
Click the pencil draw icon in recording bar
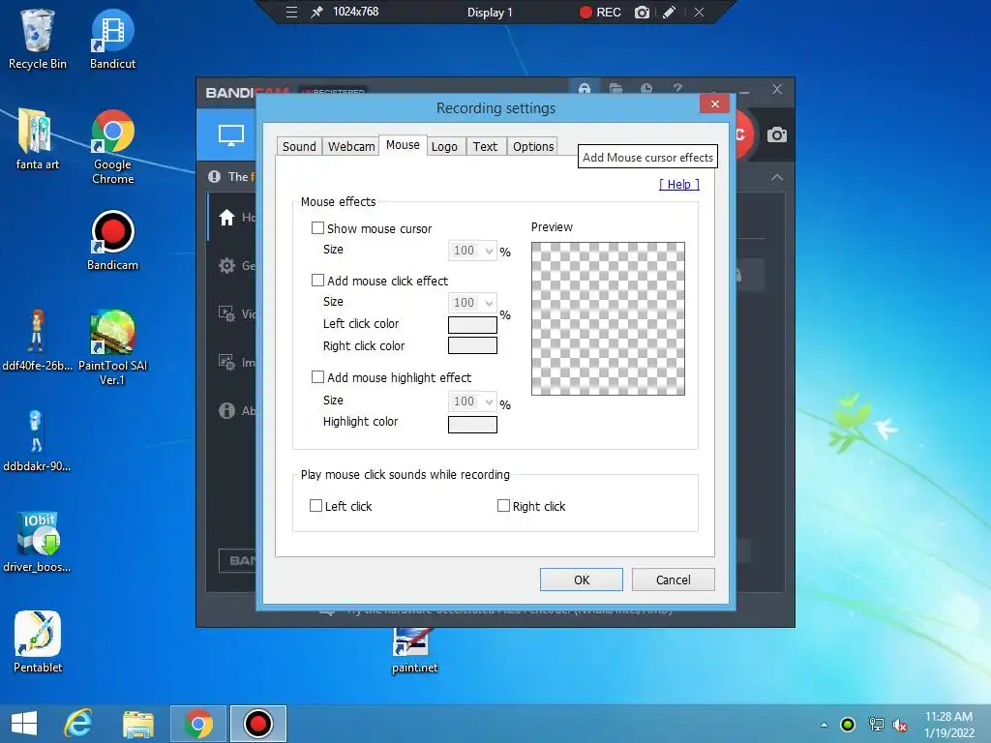(x=670, y=12)
